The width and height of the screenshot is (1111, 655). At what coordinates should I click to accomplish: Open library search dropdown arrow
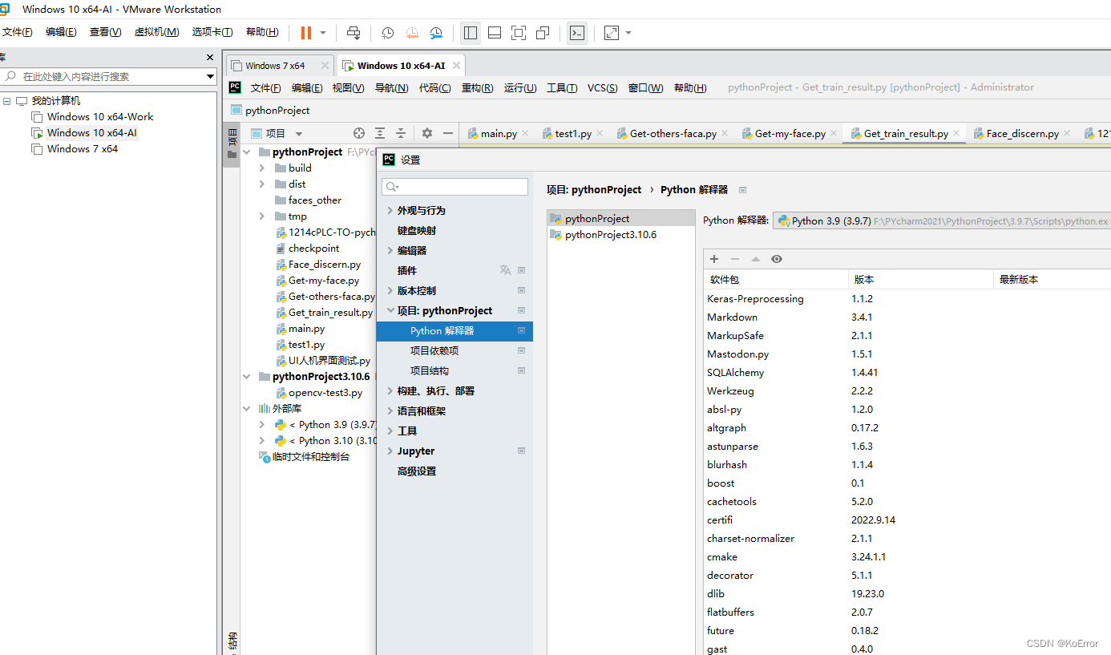pyautogui.click(x=210, y=76)
